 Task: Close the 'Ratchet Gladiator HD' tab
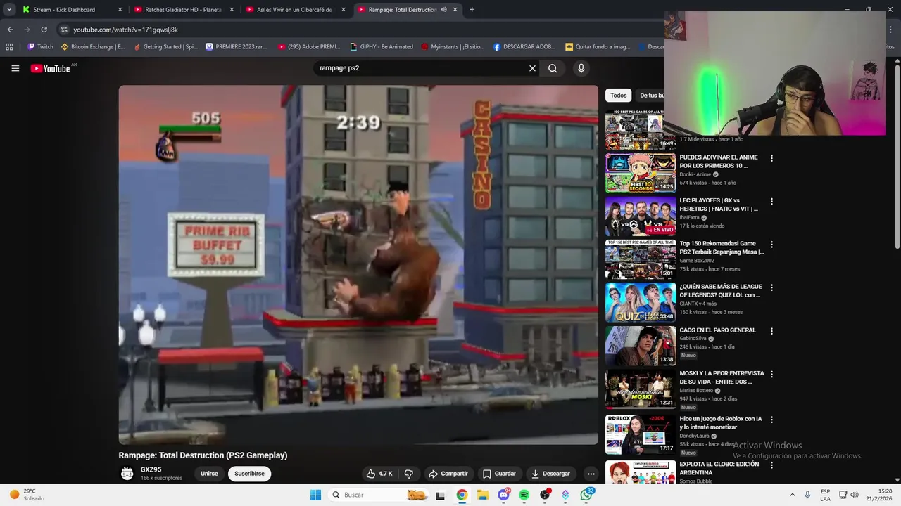(232, 10)
